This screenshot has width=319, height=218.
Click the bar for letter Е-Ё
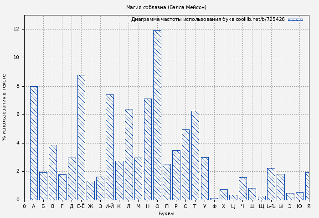tap(81, 137)
